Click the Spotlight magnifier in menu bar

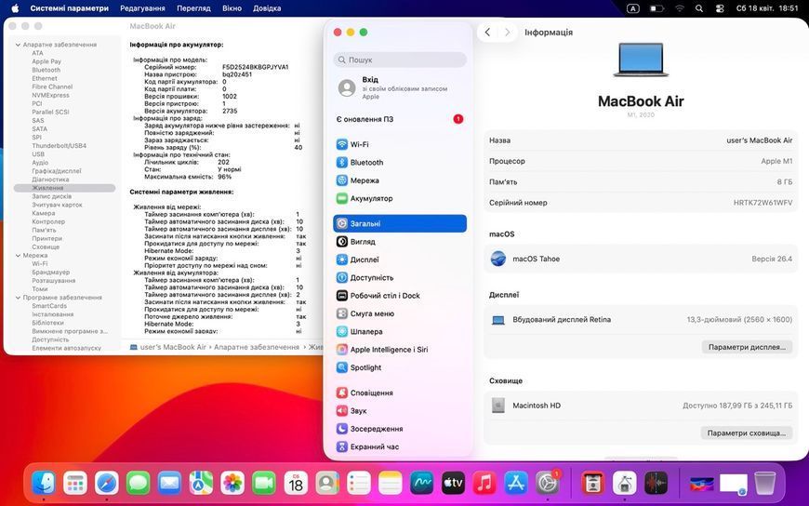coord(699,8)
